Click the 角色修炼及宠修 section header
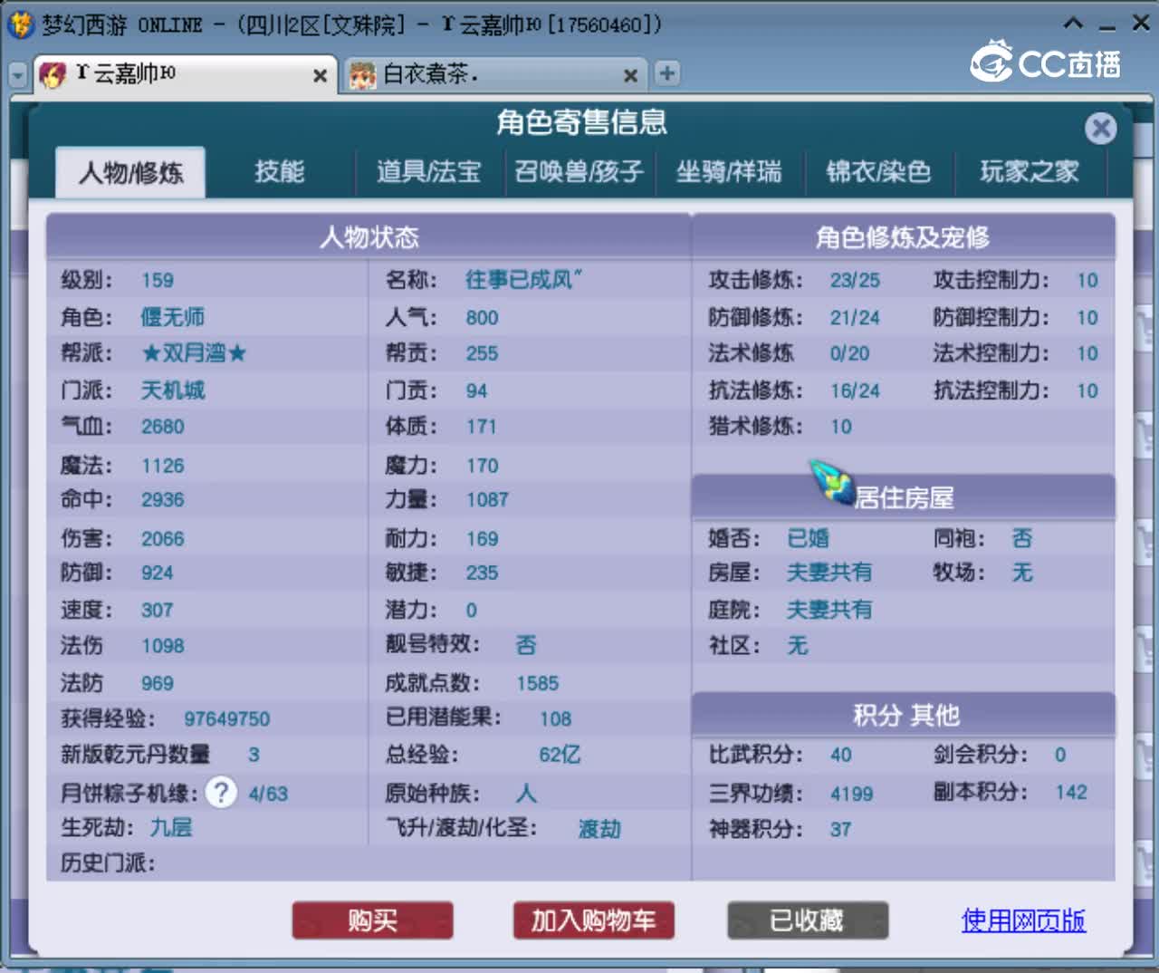The width and height of the screenshot is (1159, 973). coord(903,237)
